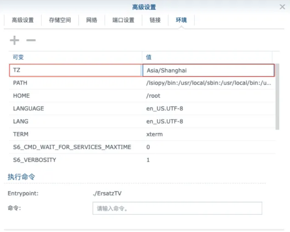290x232 pixels.
Task: Select the PATH variable row
Action: pyautogui.click(x=75, y=83)
